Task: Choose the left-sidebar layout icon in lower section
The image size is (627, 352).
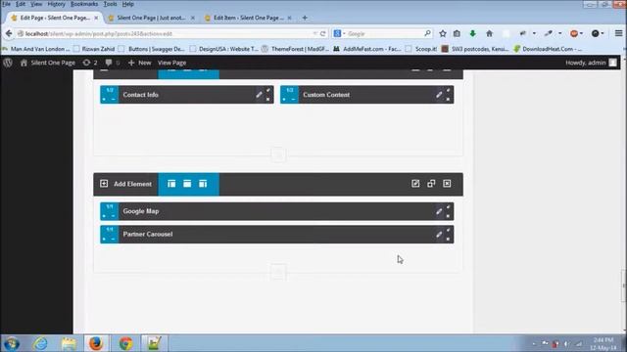Action: click(x=171, y=184)
